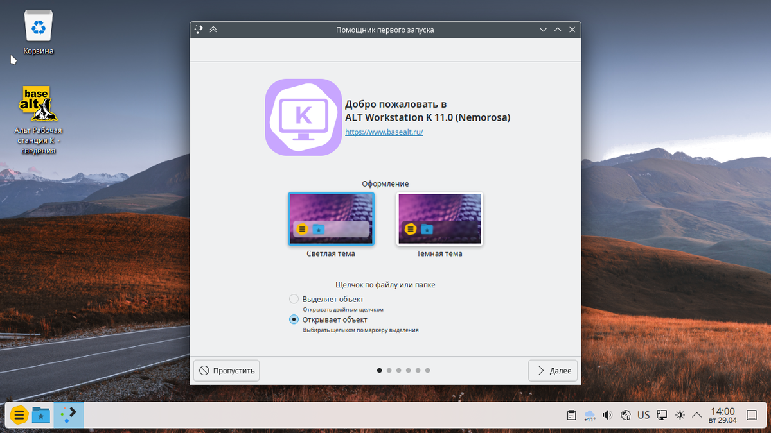Activate the first-run assistant taskbar entry
The height and width of the screenshot is (433, 771).
[x=69, y=415]
